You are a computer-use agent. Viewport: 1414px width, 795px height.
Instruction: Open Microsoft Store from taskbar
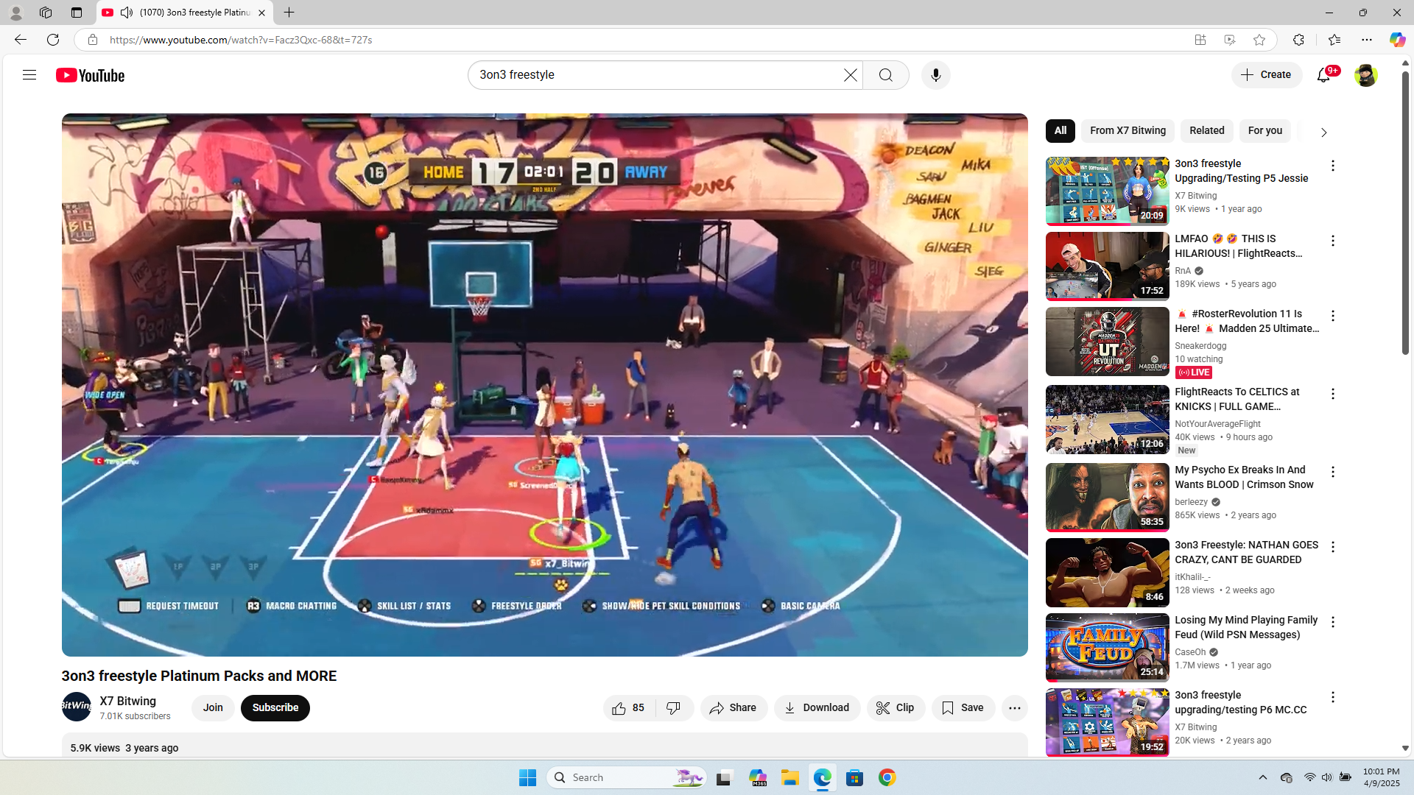point(855,777)
